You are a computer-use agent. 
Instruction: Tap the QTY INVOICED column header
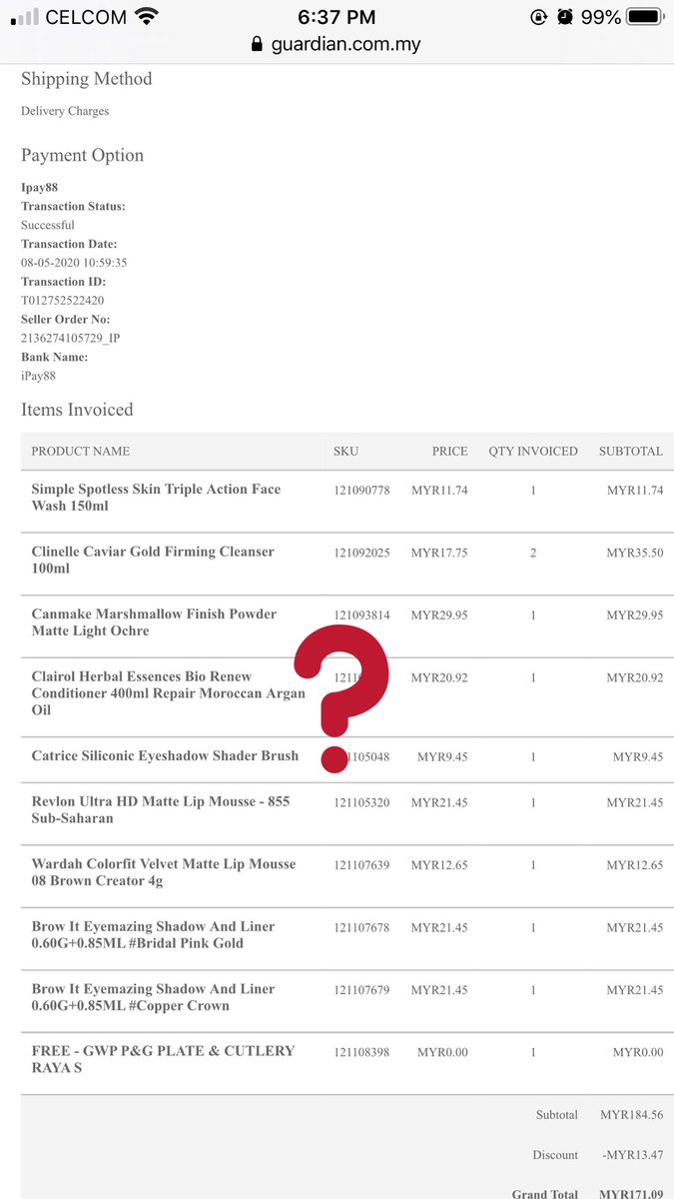[533, 452]
